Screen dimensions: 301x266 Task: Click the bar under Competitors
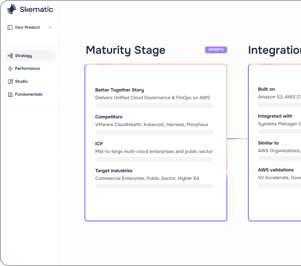[x=154, y=132]
